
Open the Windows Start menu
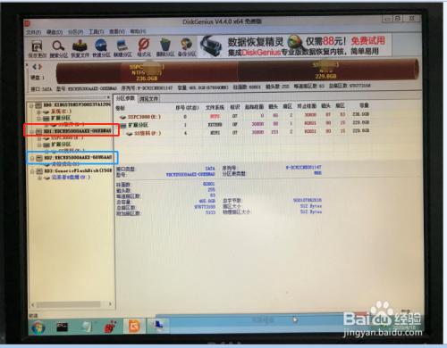click(x=38, y=327)
